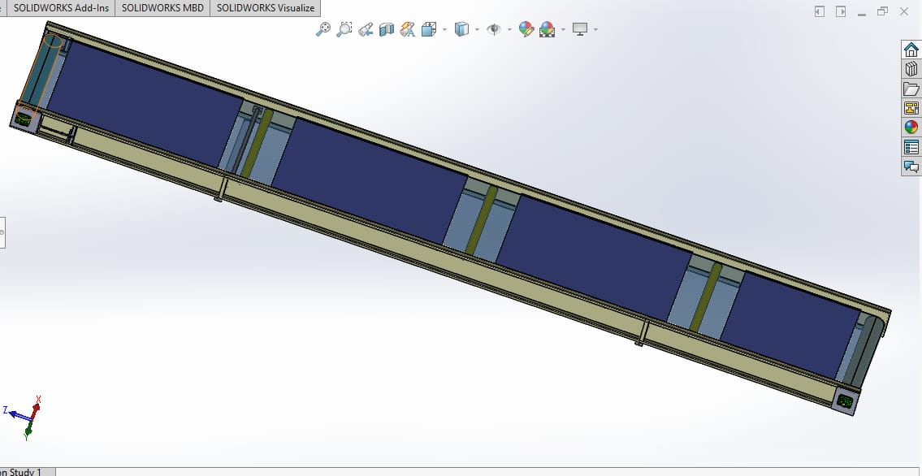Open the Design Library task pane icon
This screenshot has height=476, width=922.
pyautogui.click(x=911, y=69)
